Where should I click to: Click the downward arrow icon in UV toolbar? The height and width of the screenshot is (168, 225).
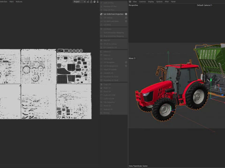(x=98, y=2)
